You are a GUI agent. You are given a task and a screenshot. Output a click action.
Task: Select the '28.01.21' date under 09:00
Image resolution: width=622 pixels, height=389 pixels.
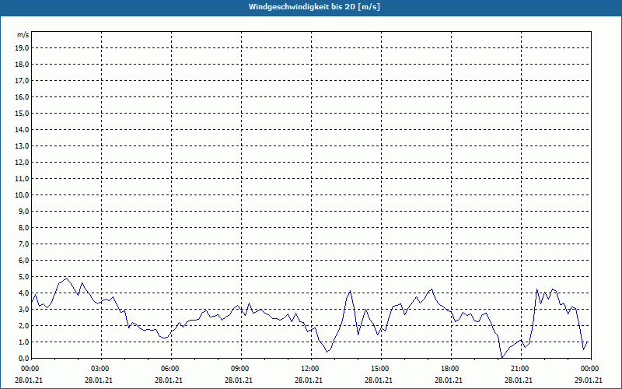pyautogui.click(x=239, y=380)
